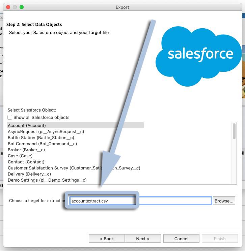Image resolution: width=245 pixels, height=251 pixels.
Task: Select Contact (Contact) object
Action: pyautogui.click(x=26, y=162)
